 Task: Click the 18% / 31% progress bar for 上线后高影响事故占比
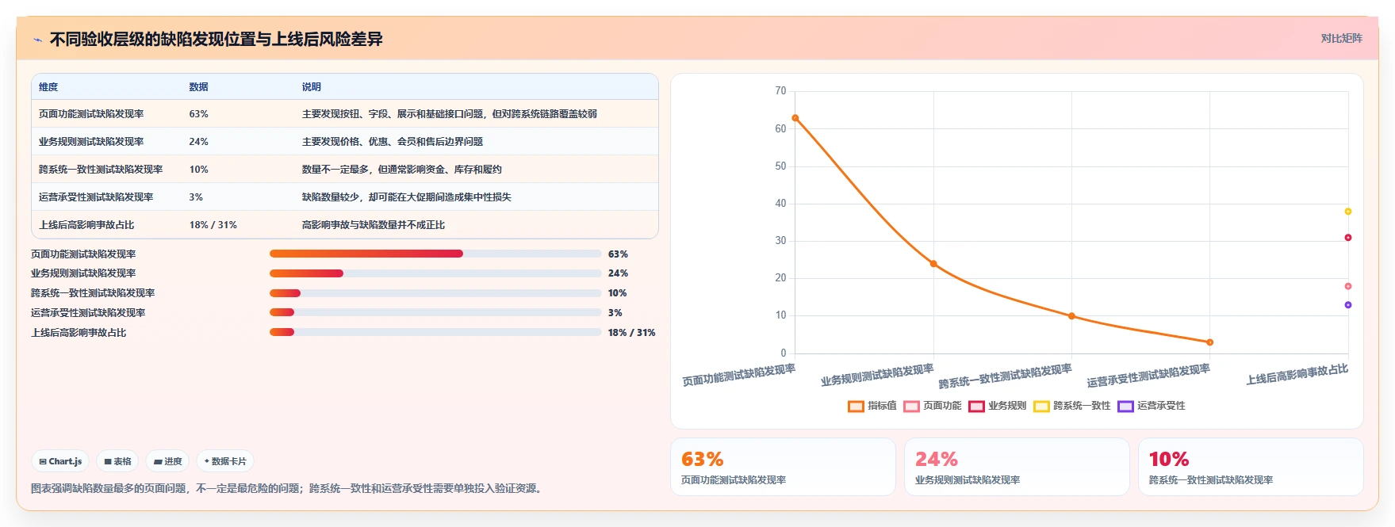pos(435,332)
